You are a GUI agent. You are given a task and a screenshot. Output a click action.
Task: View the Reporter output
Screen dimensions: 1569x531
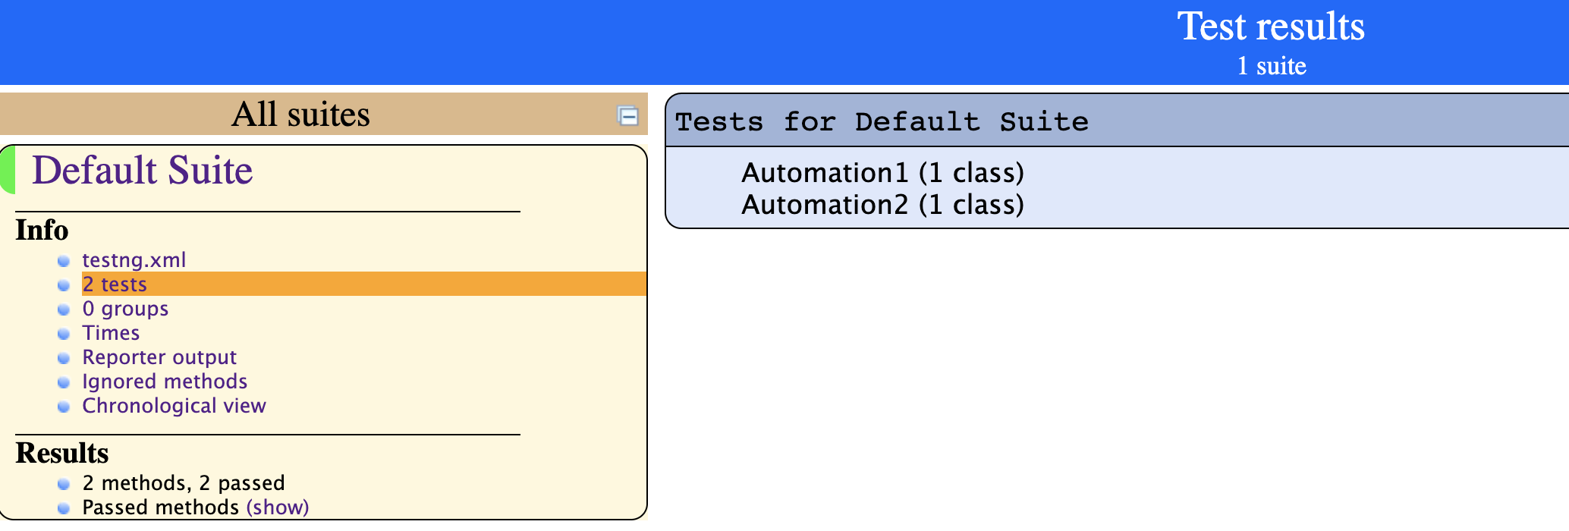coord(159,357)
